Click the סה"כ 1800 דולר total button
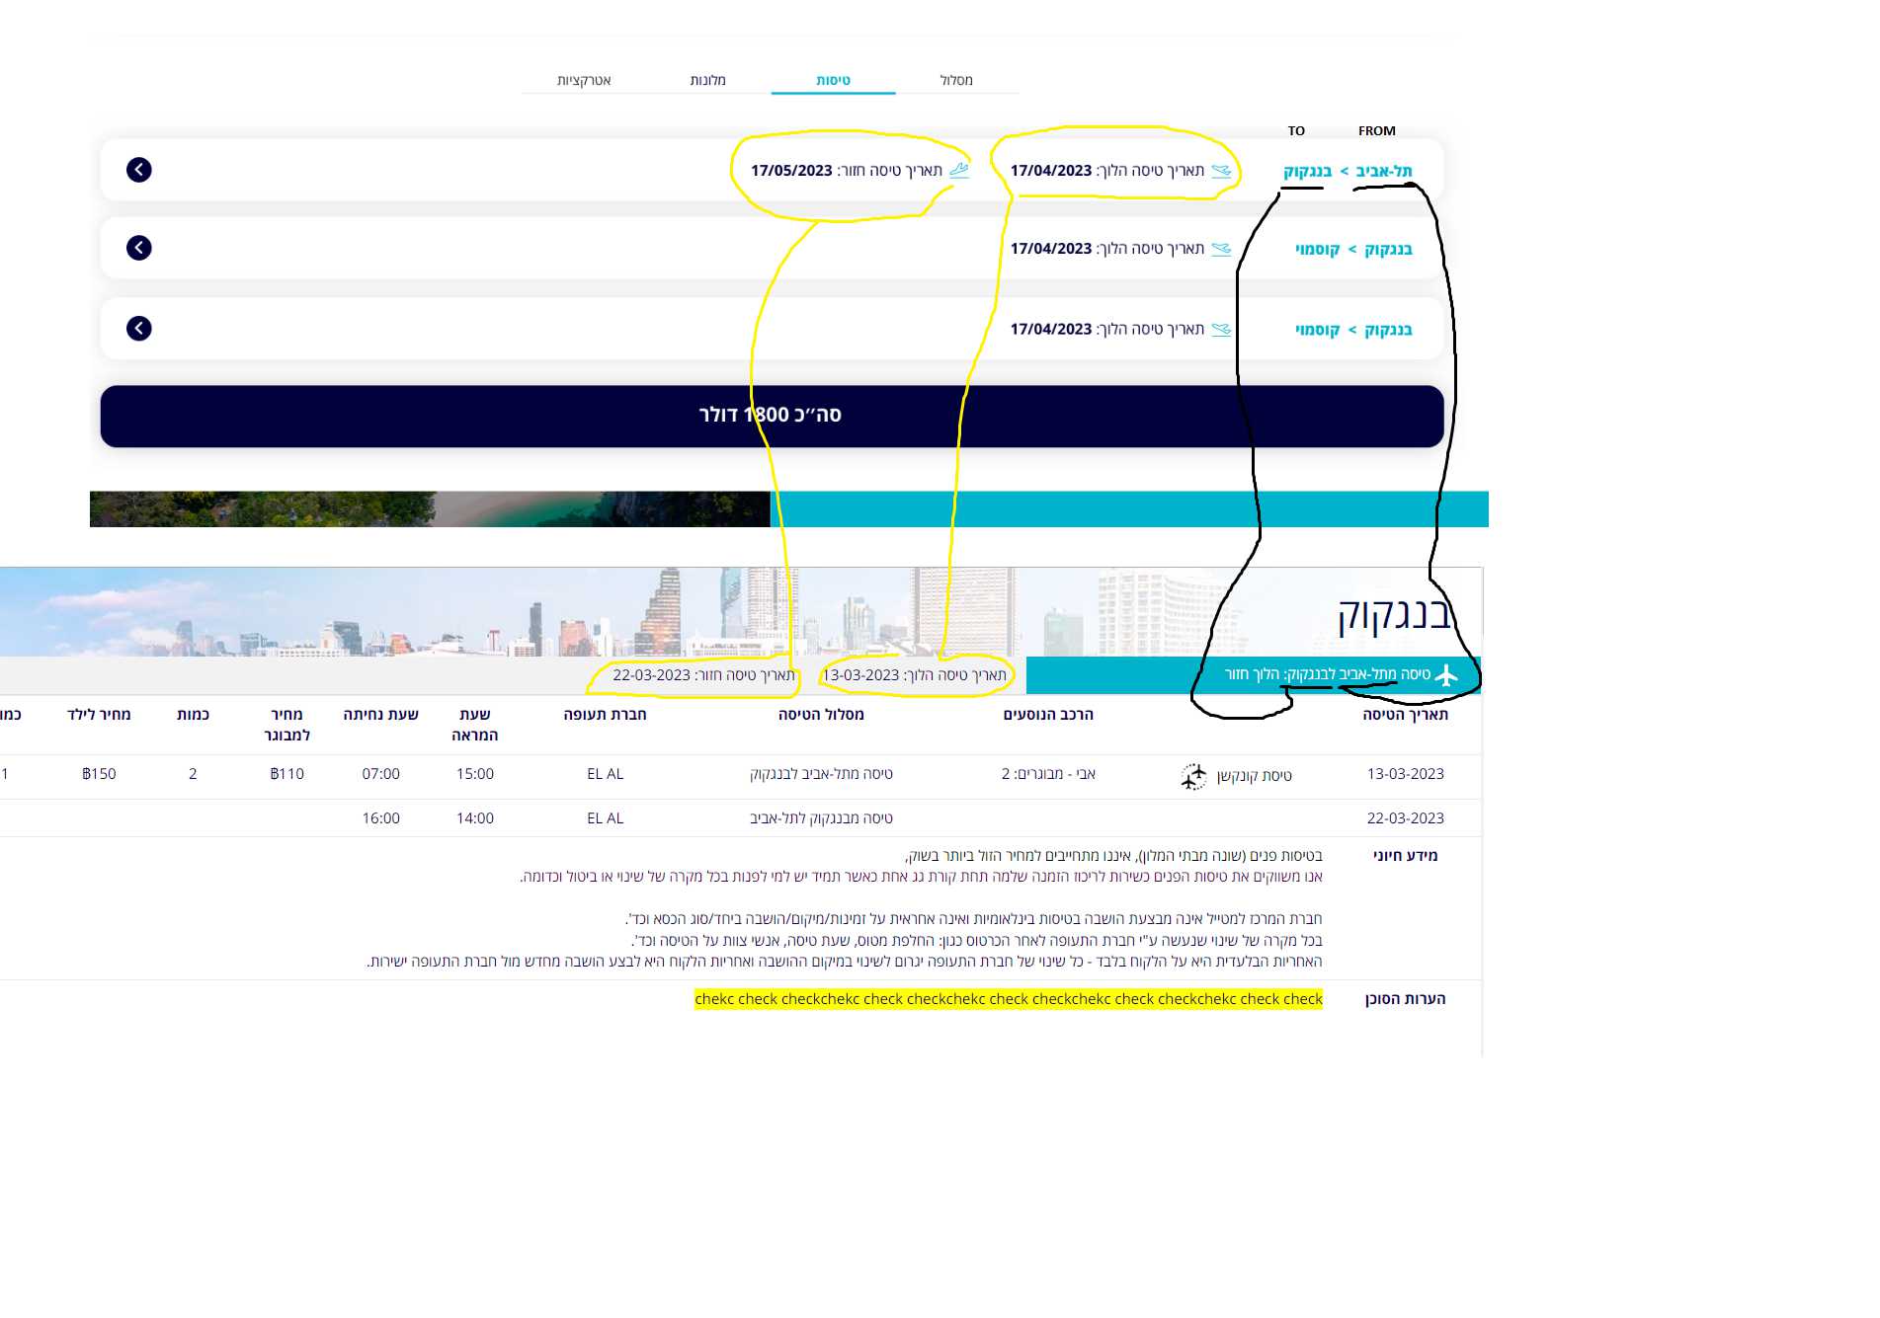 pos(772,416)
